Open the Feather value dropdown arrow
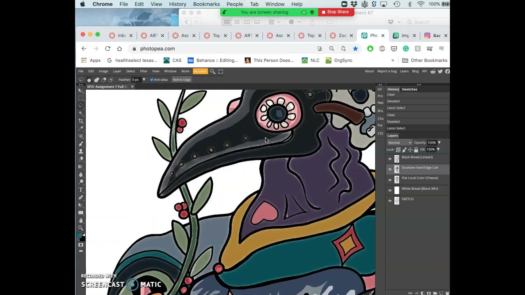 [x=144, y=79]
